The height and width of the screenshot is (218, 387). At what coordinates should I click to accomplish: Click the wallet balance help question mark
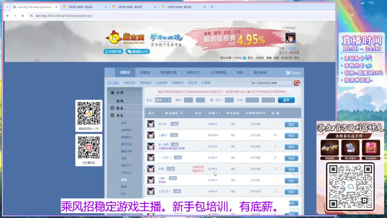(245, 58)
